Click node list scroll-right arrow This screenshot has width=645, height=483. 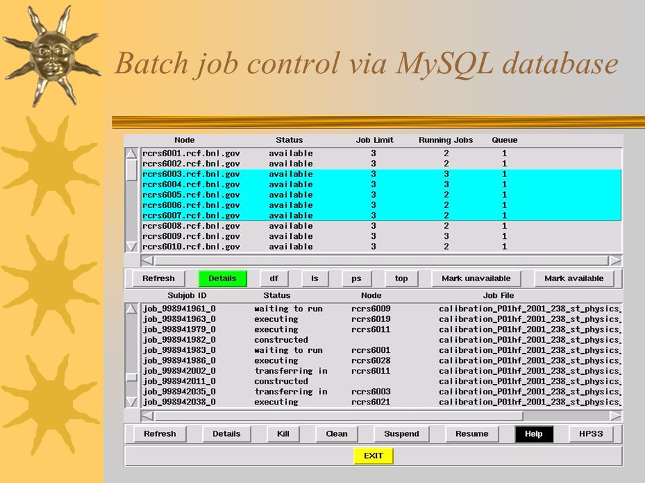point(615,260)
